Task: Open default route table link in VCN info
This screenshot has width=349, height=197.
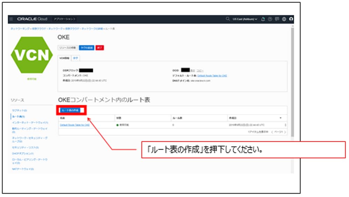Action: click(212, 76)
